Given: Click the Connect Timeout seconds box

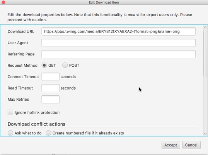Looking at the screenshot, I should pos(50,77).
